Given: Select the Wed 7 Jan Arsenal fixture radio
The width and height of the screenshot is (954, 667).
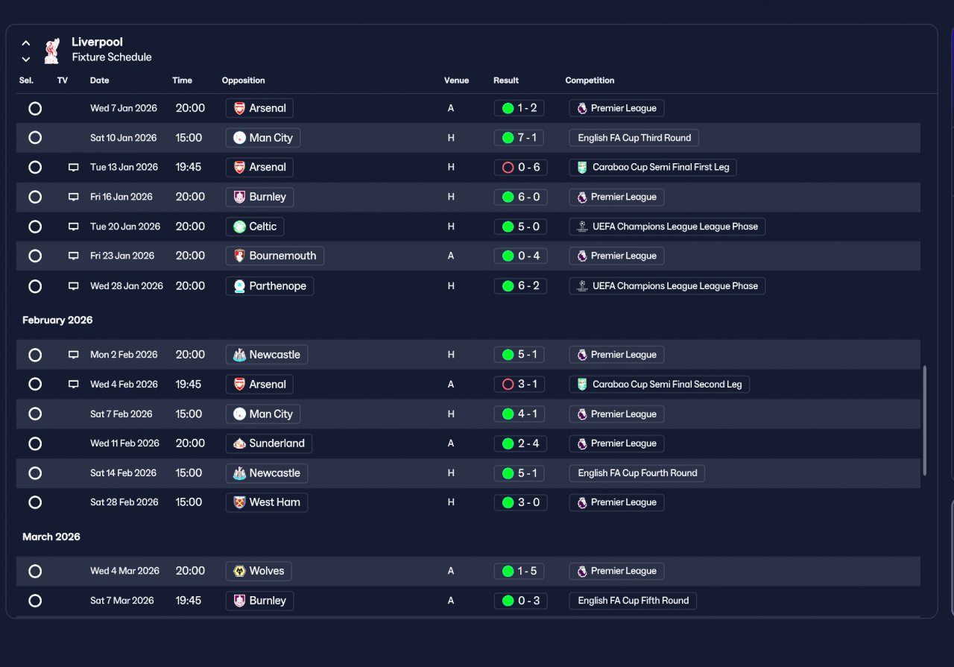Looking at the screenshot, I should pos(35,108).
